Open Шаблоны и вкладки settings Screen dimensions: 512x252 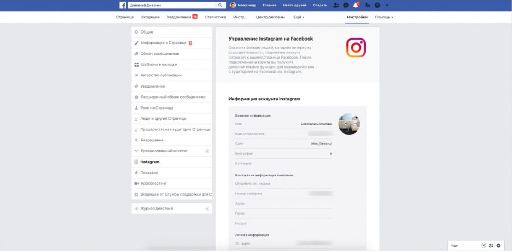click(172, 64)
